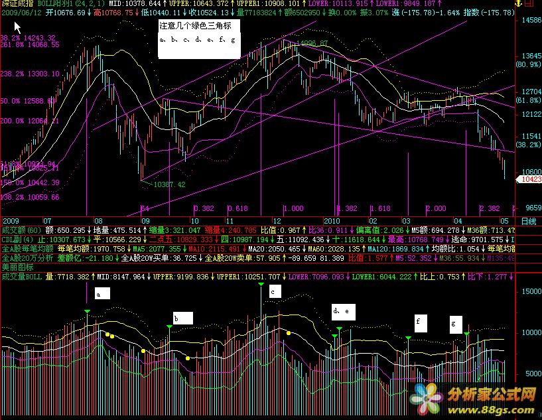Select the 全A股20万分析 indicator row
The width and height of the screenshot is (542, 420).
click(x=28, y=257)
